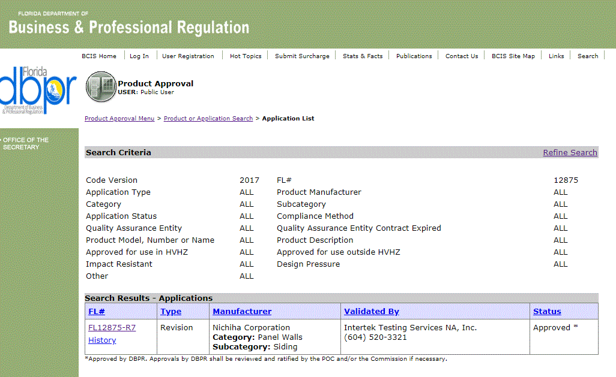The height and width of the screenshot is (377, 616).
Task: Click the Refine Search link
Action: click(x=570, y=153)
